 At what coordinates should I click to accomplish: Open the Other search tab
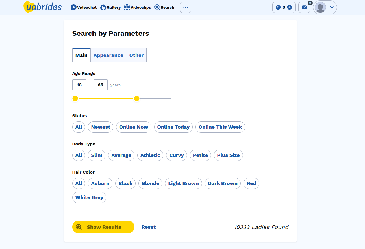coord(136,55)
